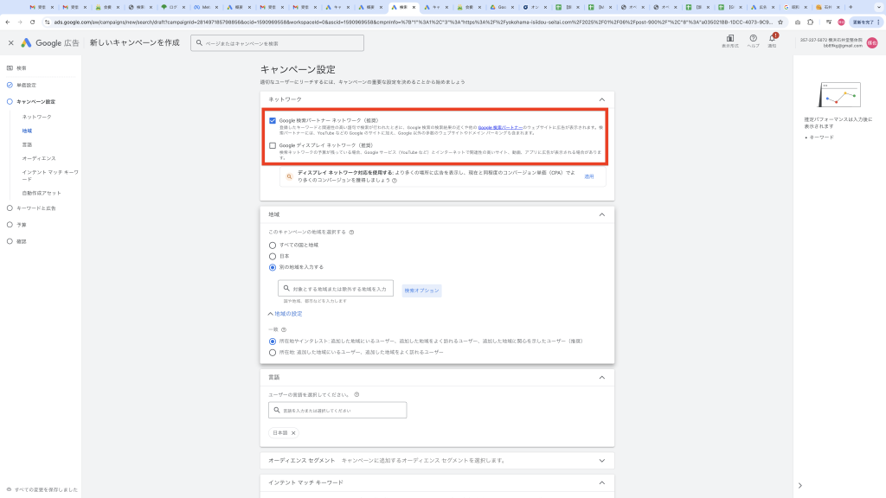
Task: Click the location search input field
Action: [336, 289]
